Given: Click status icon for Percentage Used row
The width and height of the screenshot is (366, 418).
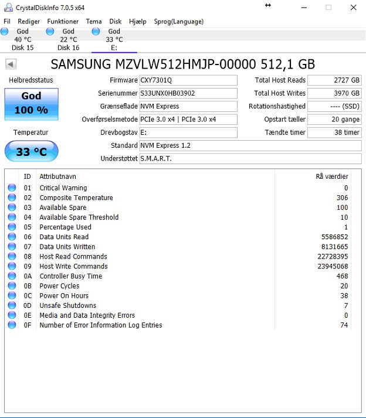Looking at the screenshot, I should [12, 227].
